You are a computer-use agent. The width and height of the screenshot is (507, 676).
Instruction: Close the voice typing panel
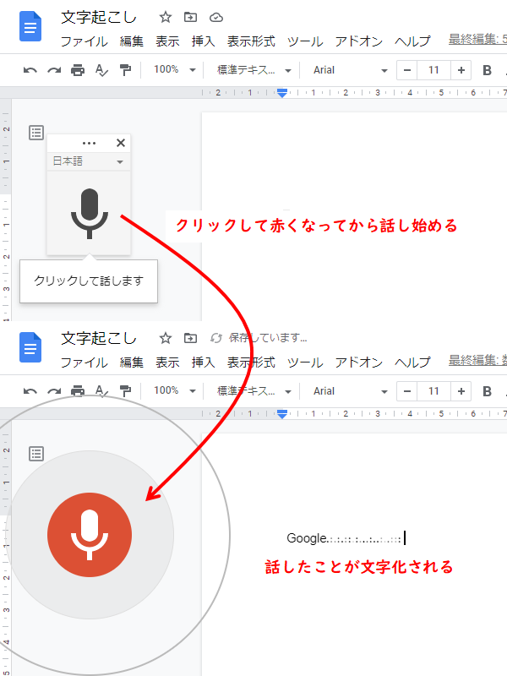coord(120,143)
